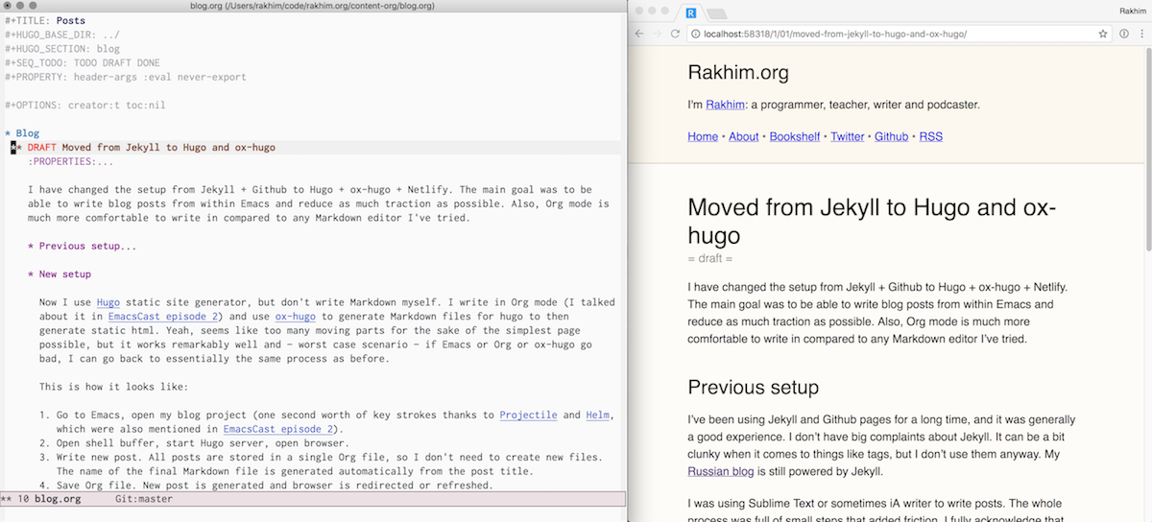This screenshot has width=1152, height=522.
Task: Click the extension icon beside the bookmark star
Action: pyautogui.click(x=1124, y=34)
